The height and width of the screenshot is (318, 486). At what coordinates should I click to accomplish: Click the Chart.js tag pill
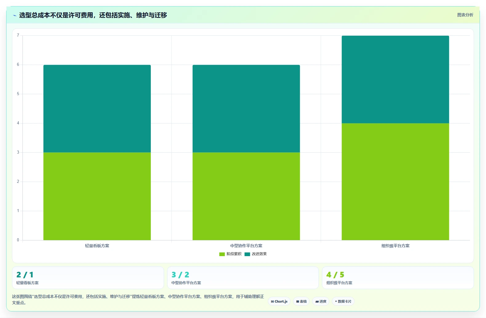(x=279, y=301)
